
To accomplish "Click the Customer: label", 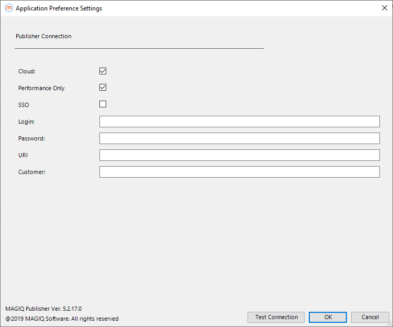I will click(32, 172).
